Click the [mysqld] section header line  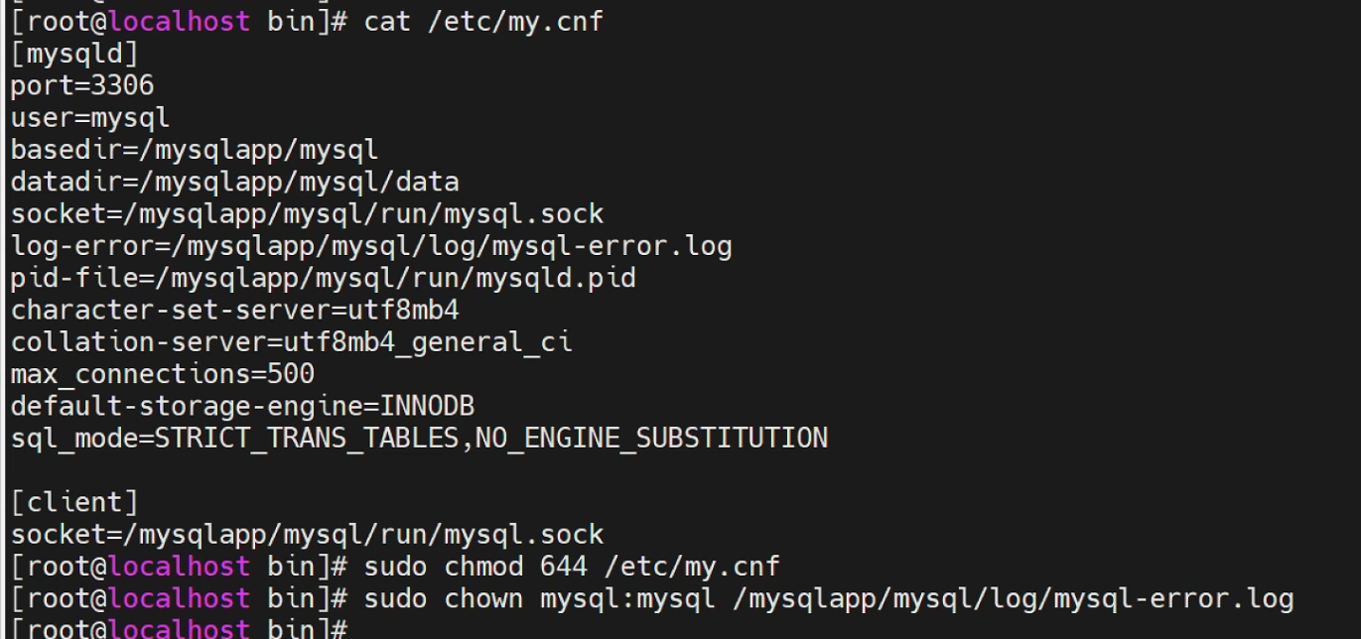[x=74, y=54]
